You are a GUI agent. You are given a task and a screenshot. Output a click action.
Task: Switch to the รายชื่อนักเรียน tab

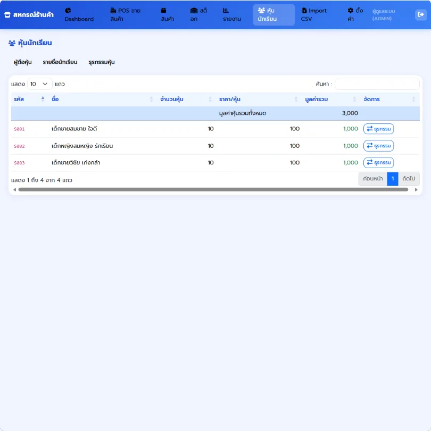pyautogui.click(x=60, y=62)
